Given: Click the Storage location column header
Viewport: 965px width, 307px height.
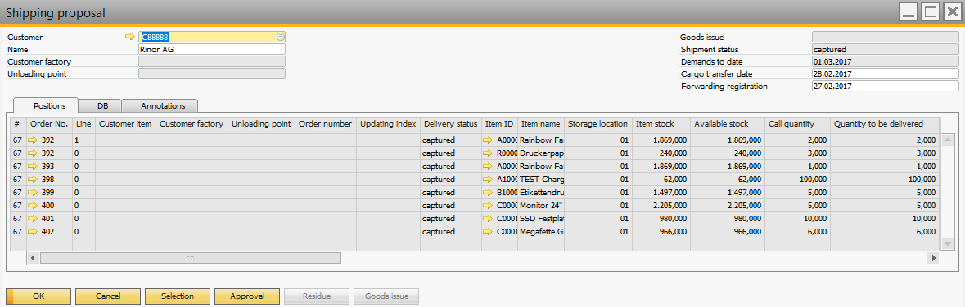Looking at the screenshot, I should [x=598, y=124].
